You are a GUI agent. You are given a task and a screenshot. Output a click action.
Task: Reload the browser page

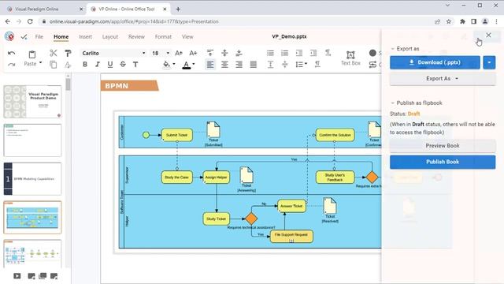click(30, 21)
